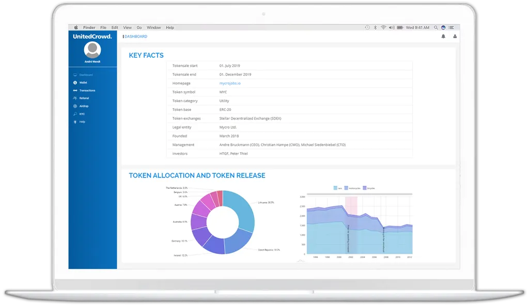This screenshot has width=529, height=308.
Task: Click the Germany 10.1% donut label
Action: [x=179, y=241]
